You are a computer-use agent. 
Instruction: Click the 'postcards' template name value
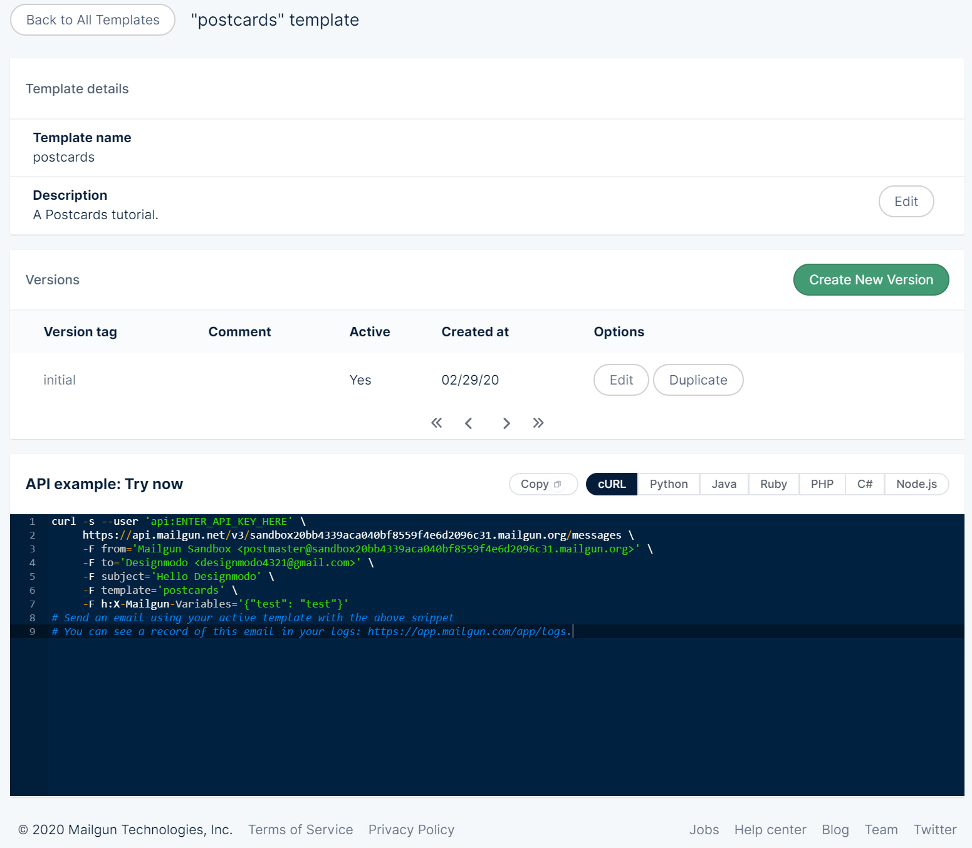[x=64, y=157]
